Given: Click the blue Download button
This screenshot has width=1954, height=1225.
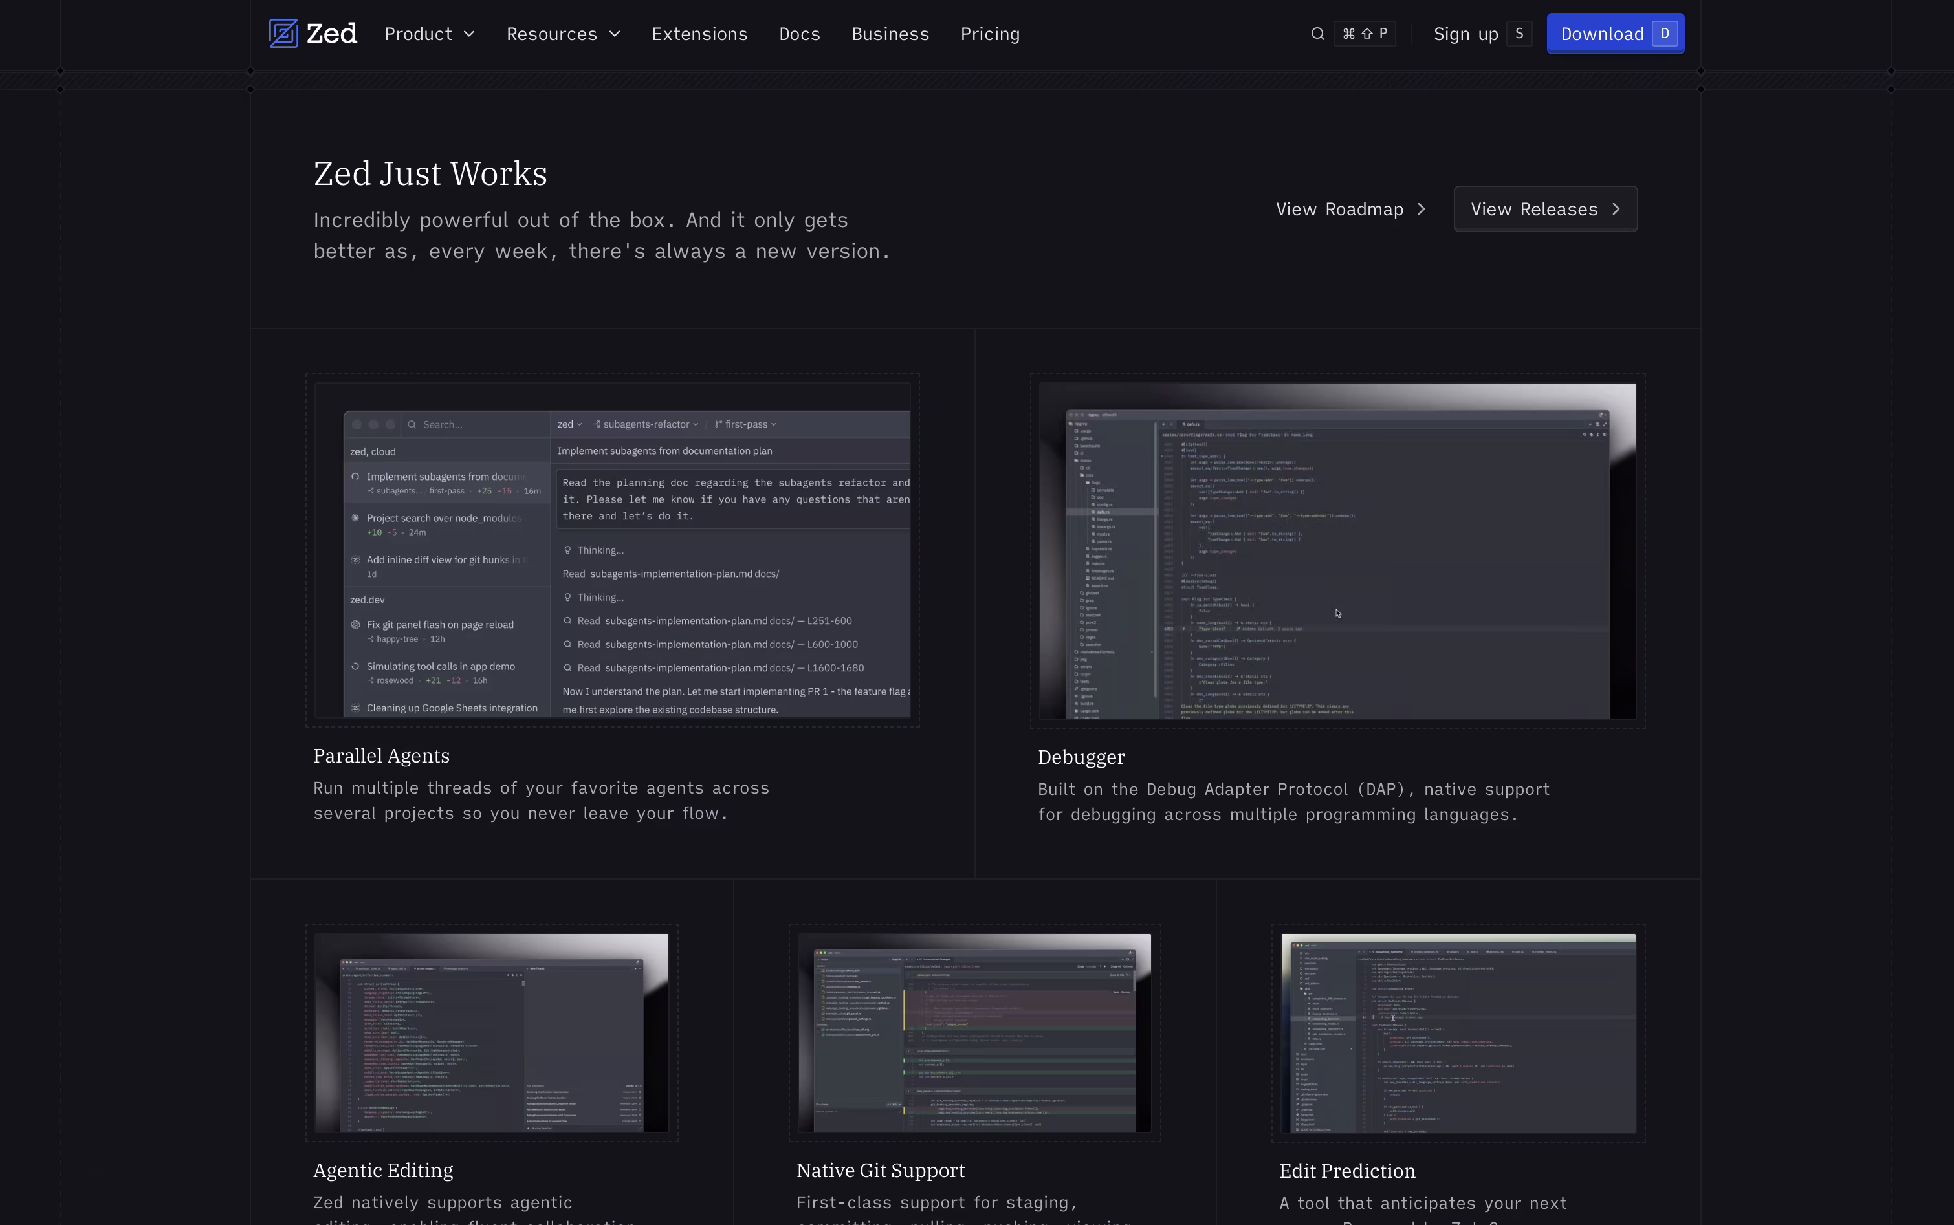Looking at the screenshot, I should pos(1615,33).
